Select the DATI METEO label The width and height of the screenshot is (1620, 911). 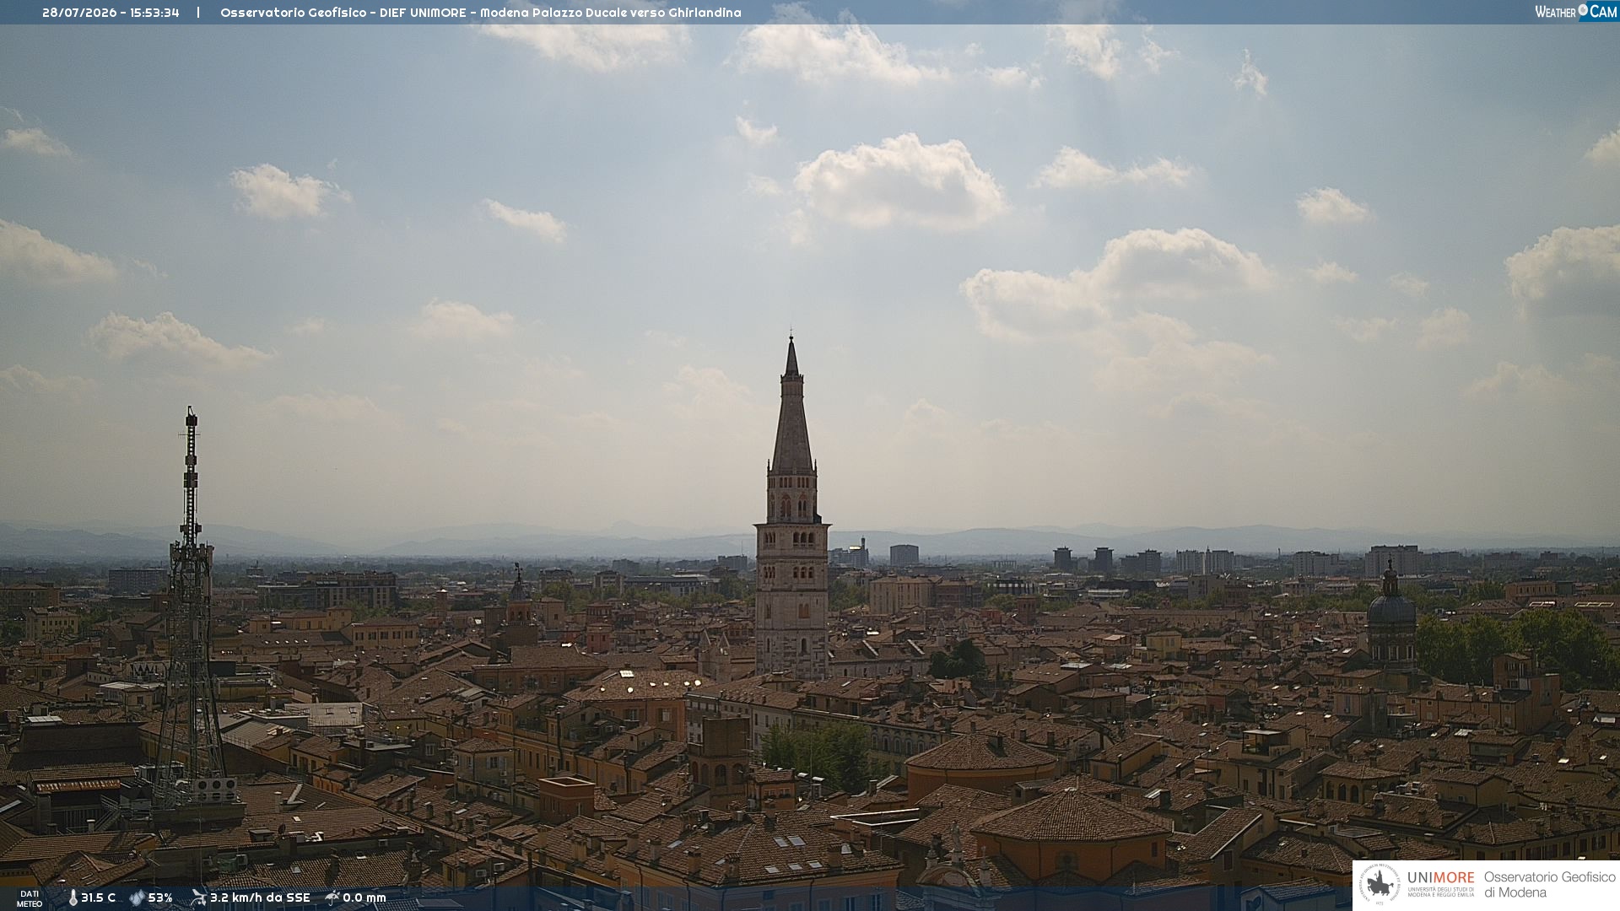click(x=30, y=899)
